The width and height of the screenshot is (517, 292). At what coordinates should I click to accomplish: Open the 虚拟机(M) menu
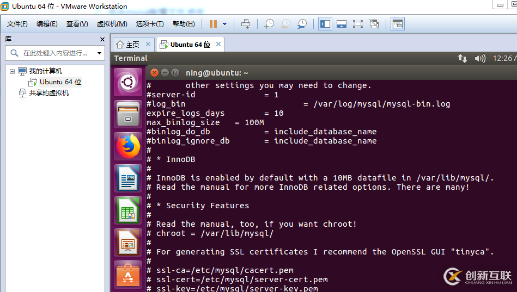click(x=112, y=24)
